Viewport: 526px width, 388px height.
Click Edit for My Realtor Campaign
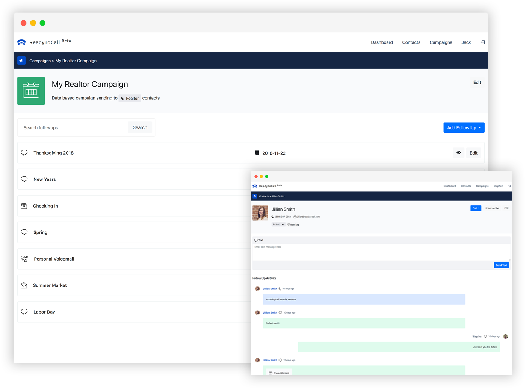point(477,82)
